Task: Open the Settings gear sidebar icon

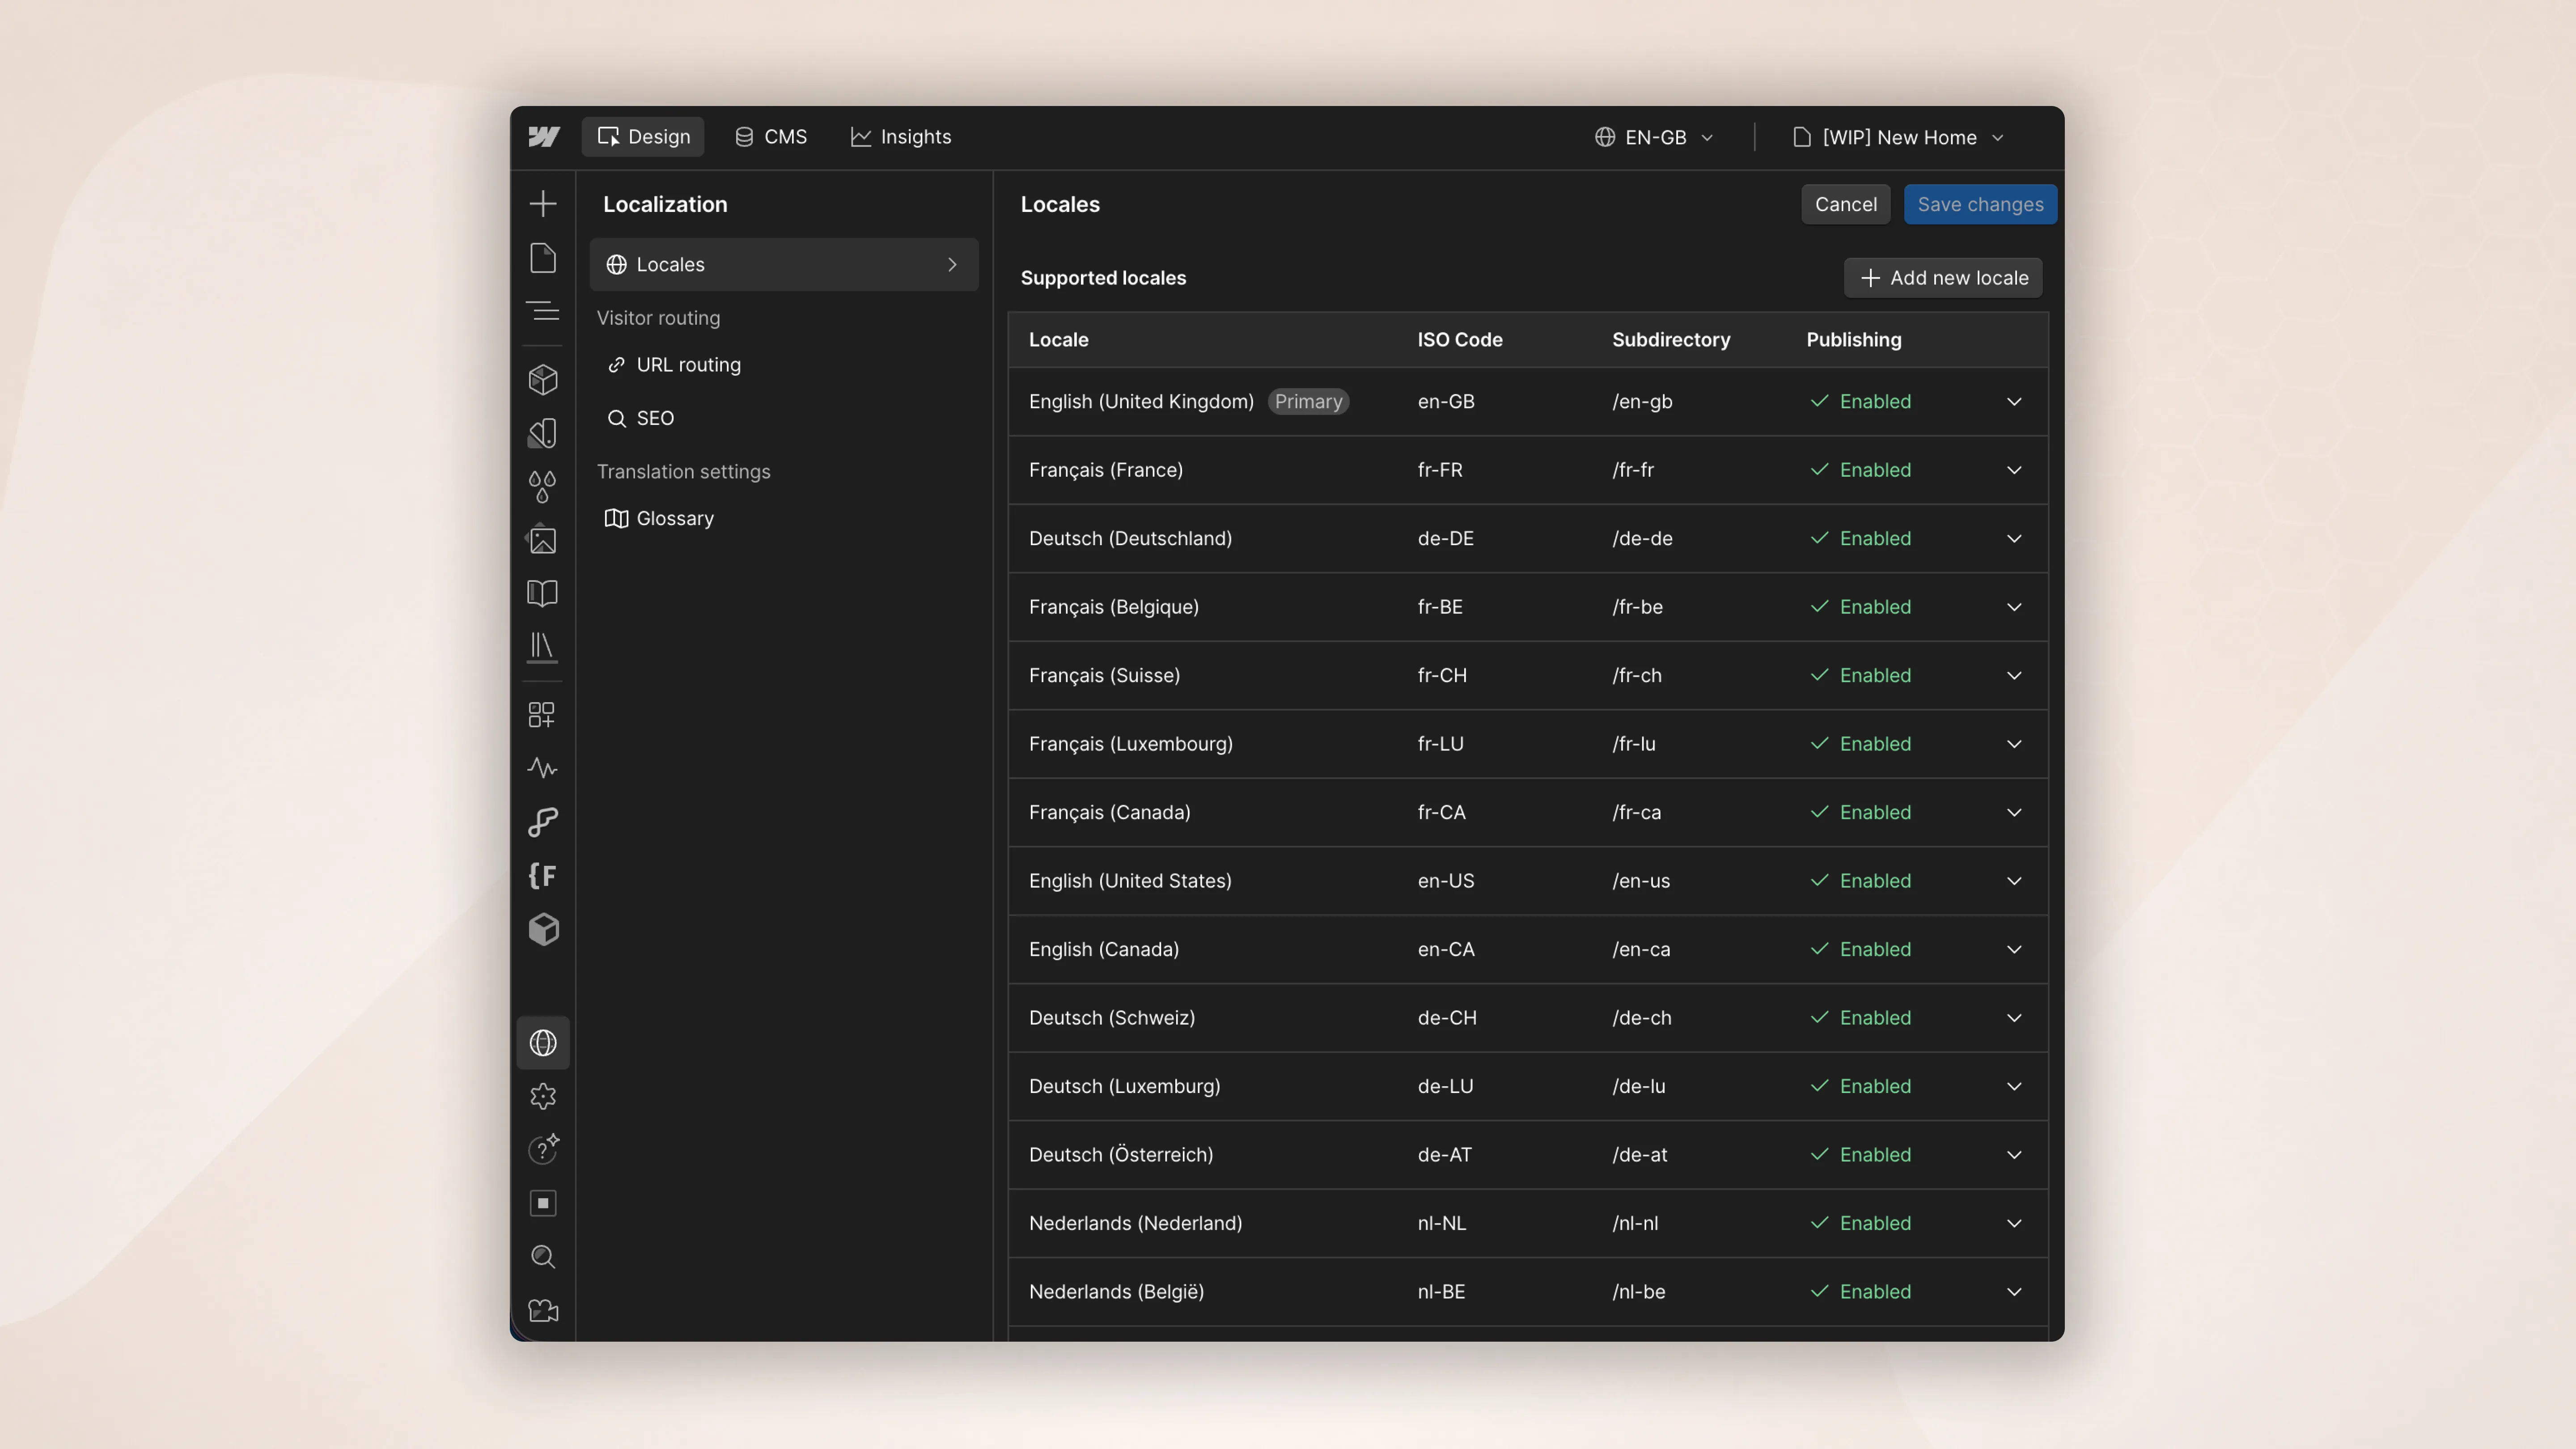Action: pos(543,1097)
